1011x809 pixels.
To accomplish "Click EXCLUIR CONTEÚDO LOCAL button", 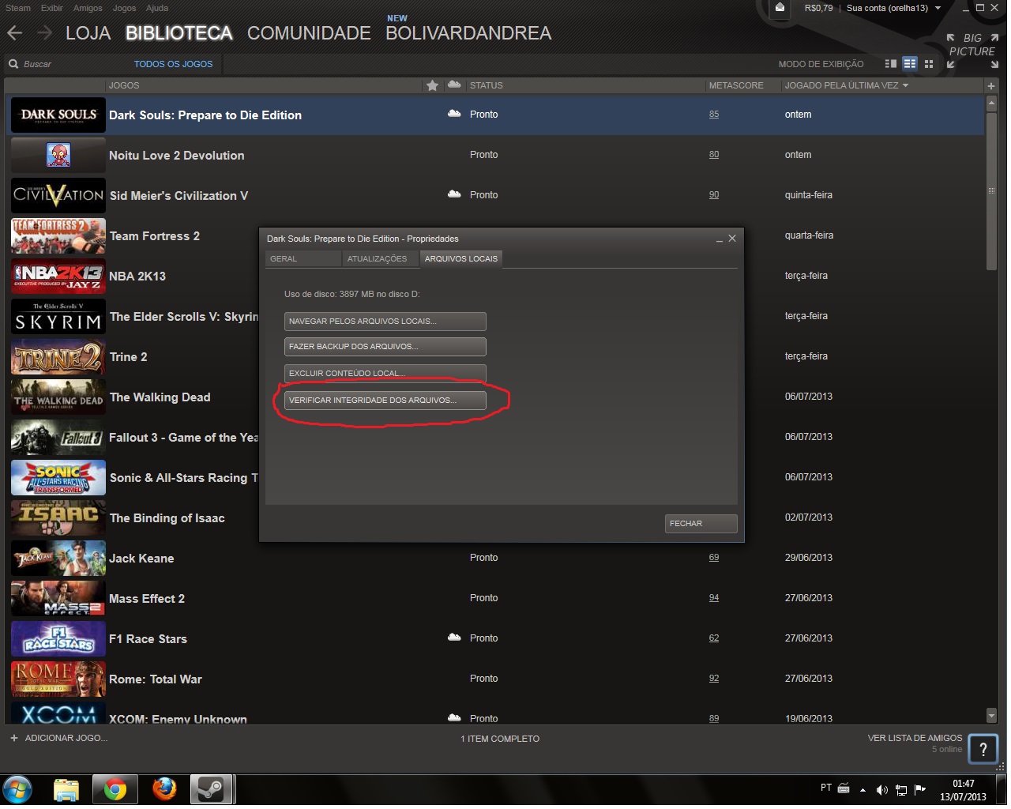I will (x=385, y=373).
